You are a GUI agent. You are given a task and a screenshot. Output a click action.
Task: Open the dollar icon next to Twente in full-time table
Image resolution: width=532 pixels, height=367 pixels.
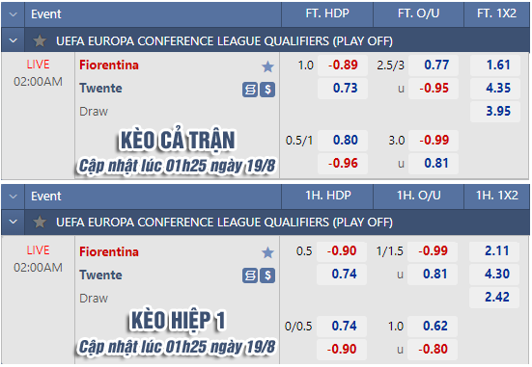pos(267,90)
